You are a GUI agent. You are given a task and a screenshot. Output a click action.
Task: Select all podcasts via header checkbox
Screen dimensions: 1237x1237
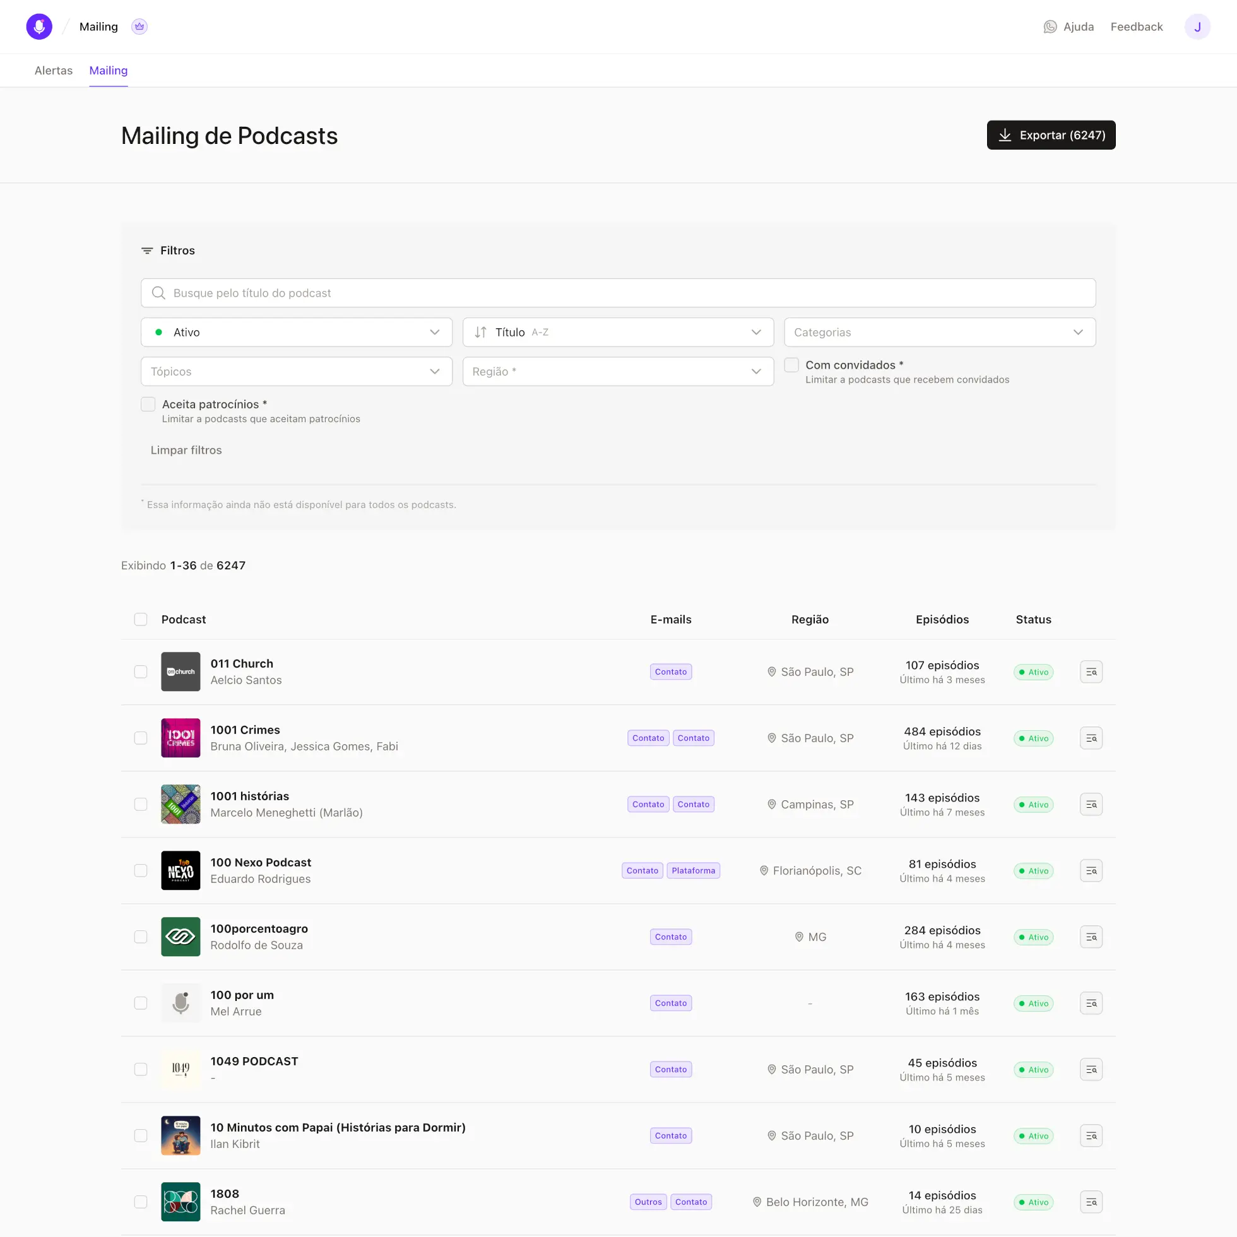click(x=141, y=619)
